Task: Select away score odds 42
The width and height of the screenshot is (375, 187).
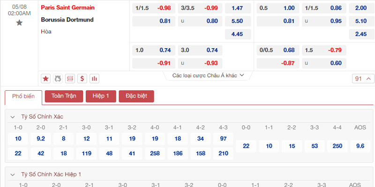Action: click(41, 154)
